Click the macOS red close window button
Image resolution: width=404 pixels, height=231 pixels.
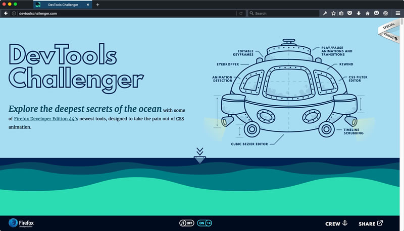(x=4, y=4)
